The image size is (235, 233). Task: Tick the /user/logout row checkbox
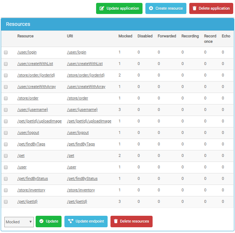click(6, 133)
